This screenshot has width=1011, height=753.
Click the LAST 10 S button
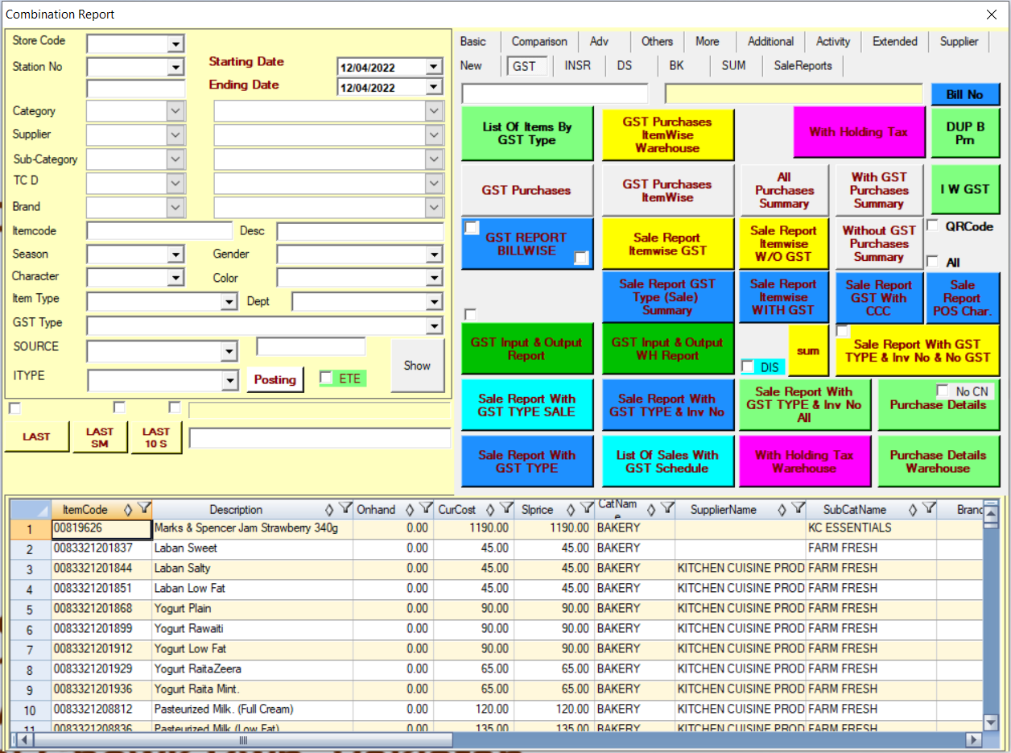tap(156, 437)
